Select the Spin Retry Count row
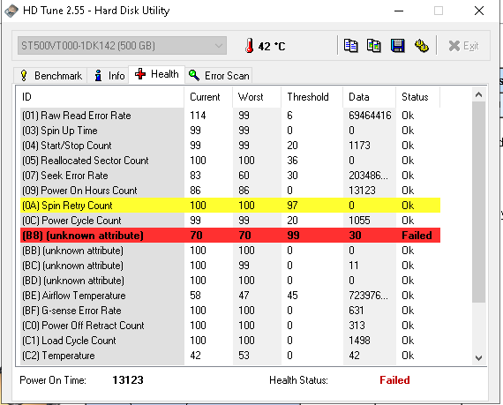Viewport: 503px width, 405px height. point(230,206)
